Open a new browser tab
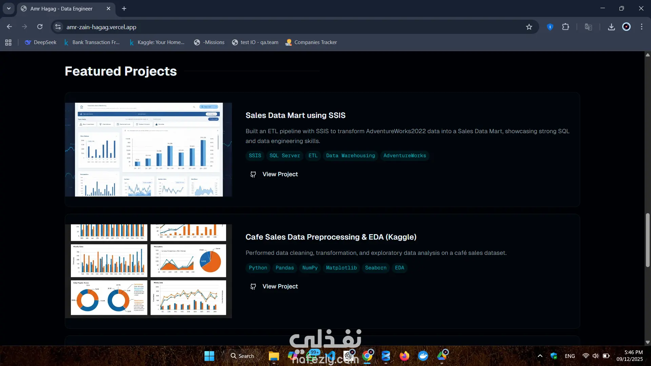 124,8
